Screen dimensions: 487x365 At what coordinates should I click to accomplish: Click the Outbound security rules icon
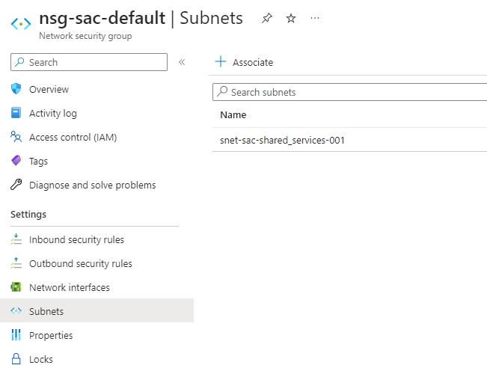(x=16, y=263)
